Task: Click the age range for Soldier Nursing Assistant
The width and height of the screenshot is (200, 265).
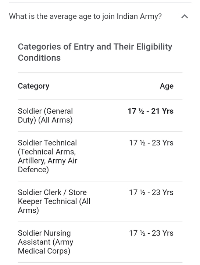Action: pos(151,233)
